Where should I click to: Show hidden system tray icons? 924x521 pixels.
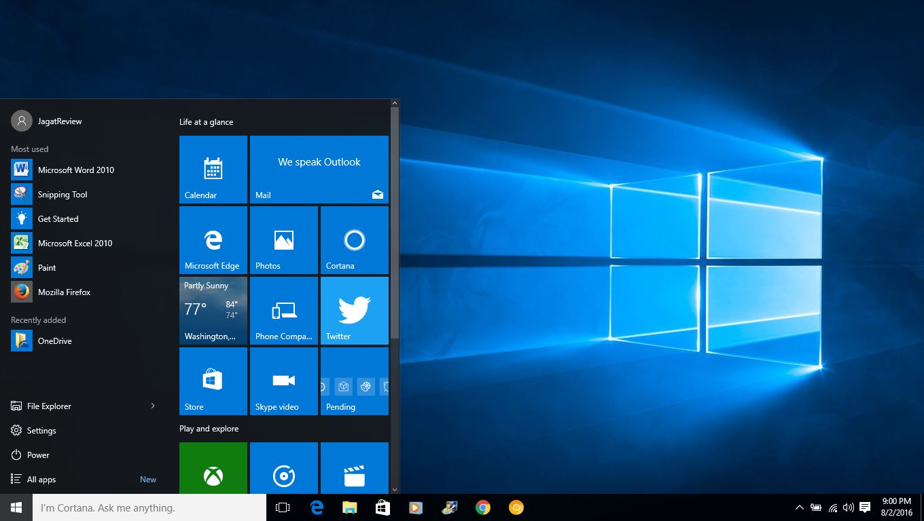point(799,507)
